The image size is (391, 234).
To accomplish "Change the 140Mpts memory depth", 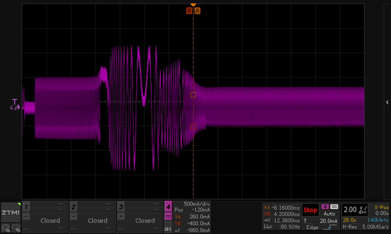I will [x=378, y=220].
